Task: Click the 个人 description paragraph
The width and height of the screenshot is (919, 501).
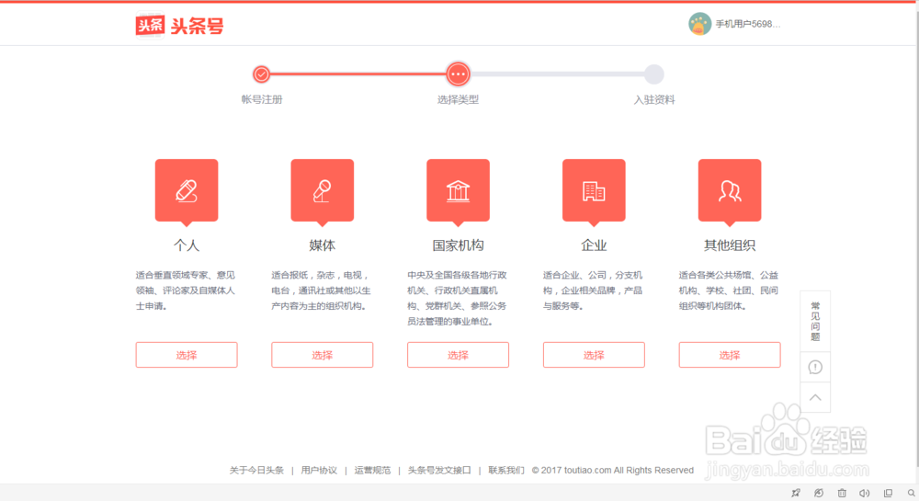Action: pyautogui.click(x=186, y=290)
